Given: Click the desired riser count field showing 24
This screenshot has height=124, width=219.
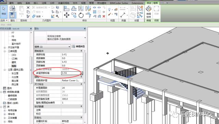Looking at the screenshot, I should pyautogui.click(x=72, y=88).
